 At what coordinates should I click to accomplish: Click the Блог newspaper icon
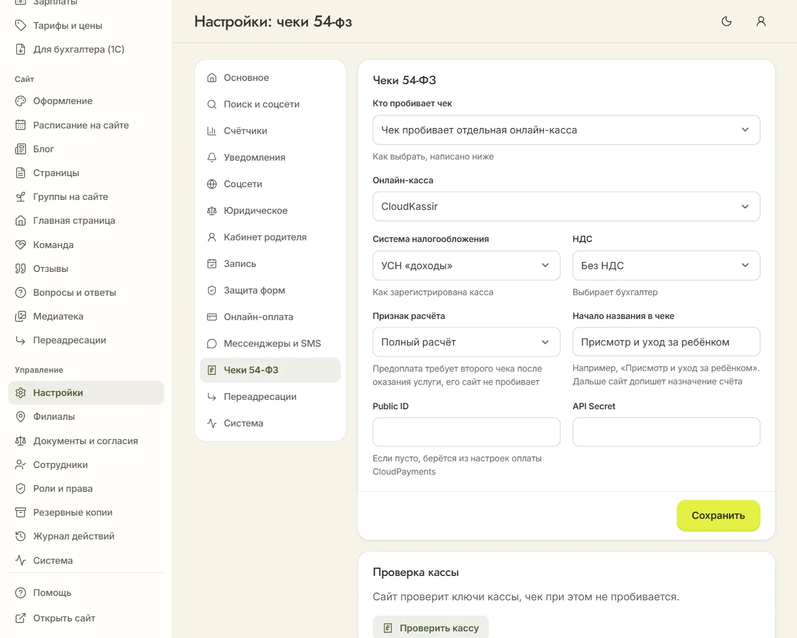click(x=20, y=149)
